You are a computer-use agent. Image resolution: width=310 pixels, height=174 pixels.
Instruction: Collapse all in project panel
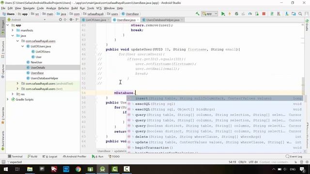[x=65, y=19]
